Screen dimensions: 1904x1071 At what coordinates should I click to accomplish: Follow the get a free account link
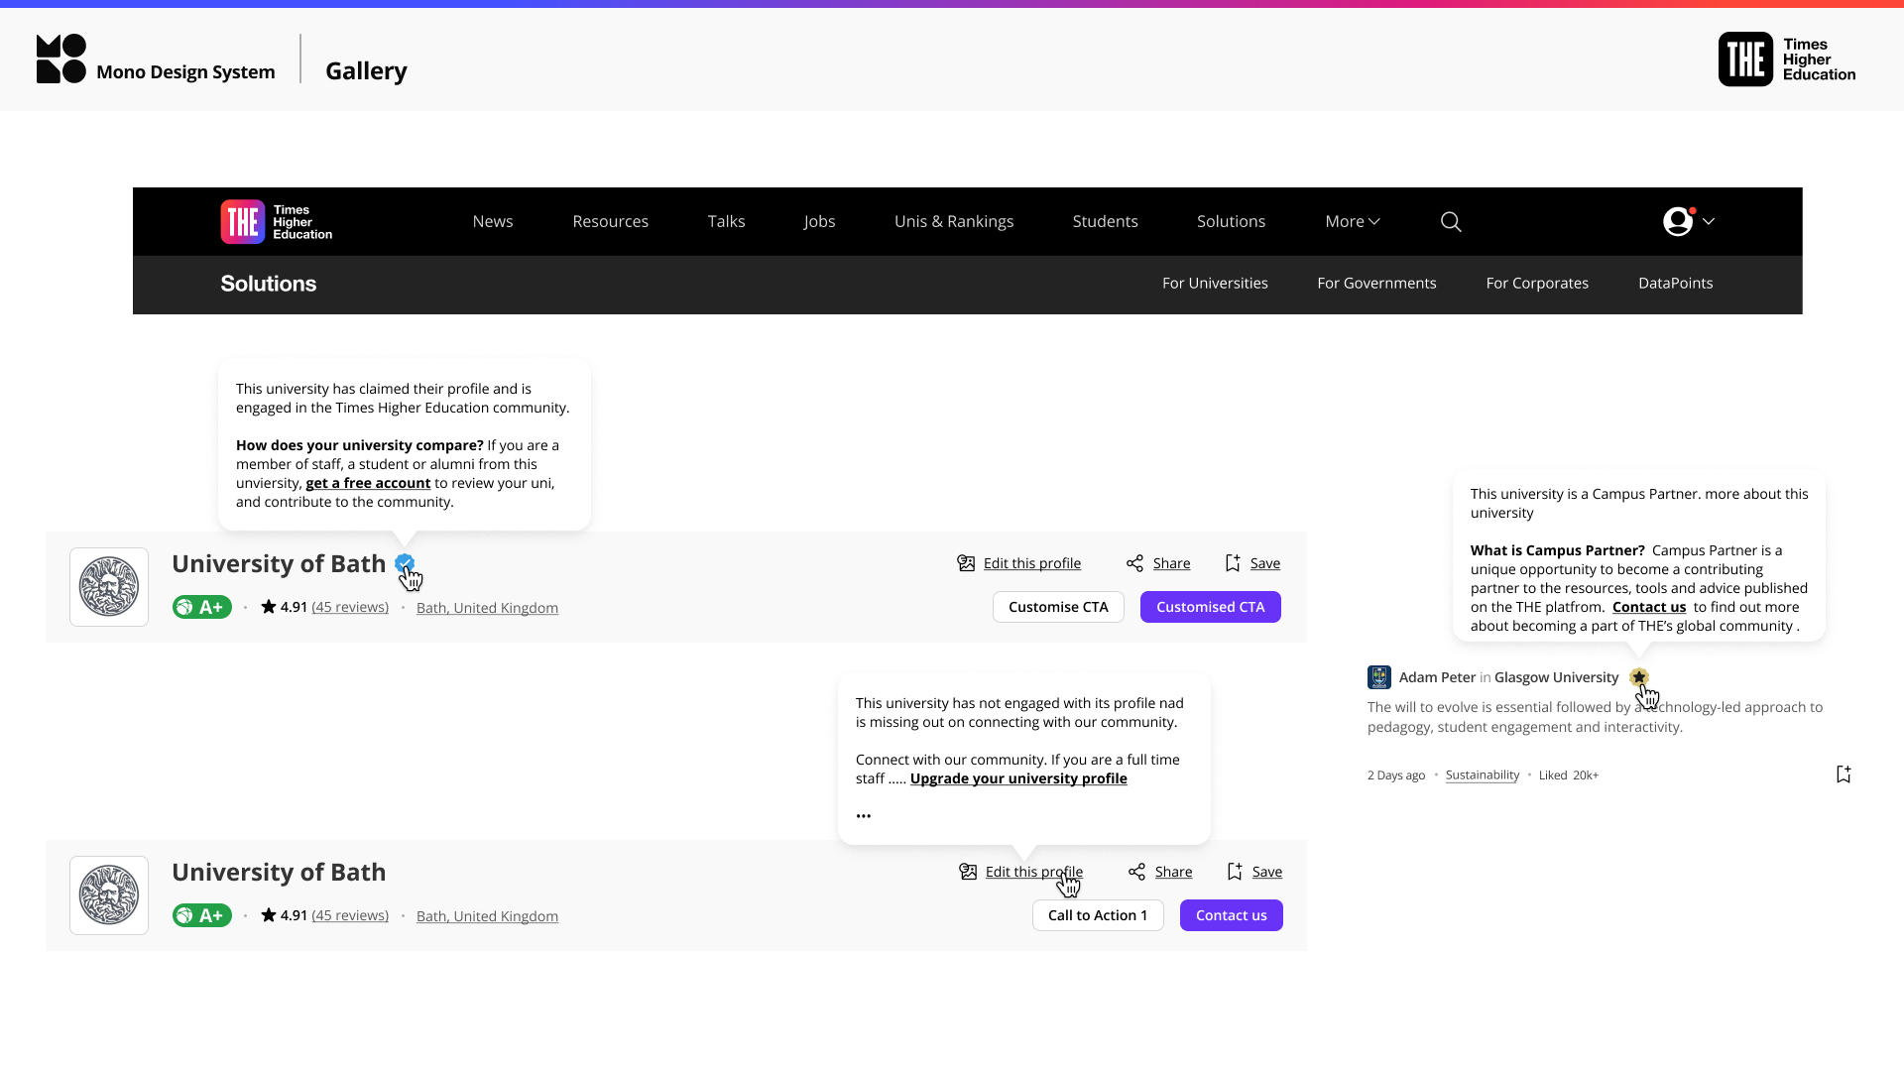click(x=368, y=483)
